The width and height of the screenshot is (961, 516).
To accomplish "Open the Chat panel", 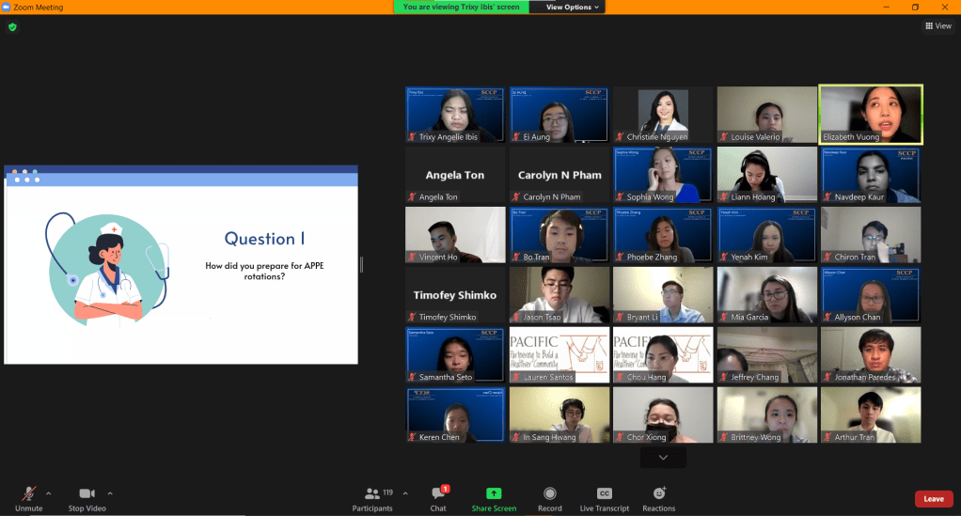I will point(438,498).
